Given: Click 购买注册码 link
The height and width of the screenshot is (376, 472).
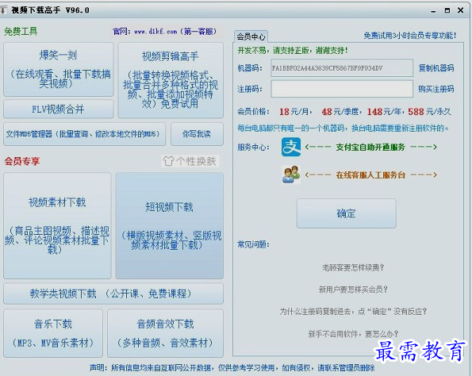Looking at the screenshot, I should pyautogui.click(x=436, y=89).
